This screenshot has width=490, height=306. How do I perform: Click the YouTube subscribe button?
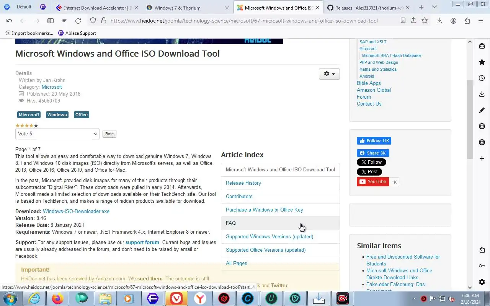(373, 182)
